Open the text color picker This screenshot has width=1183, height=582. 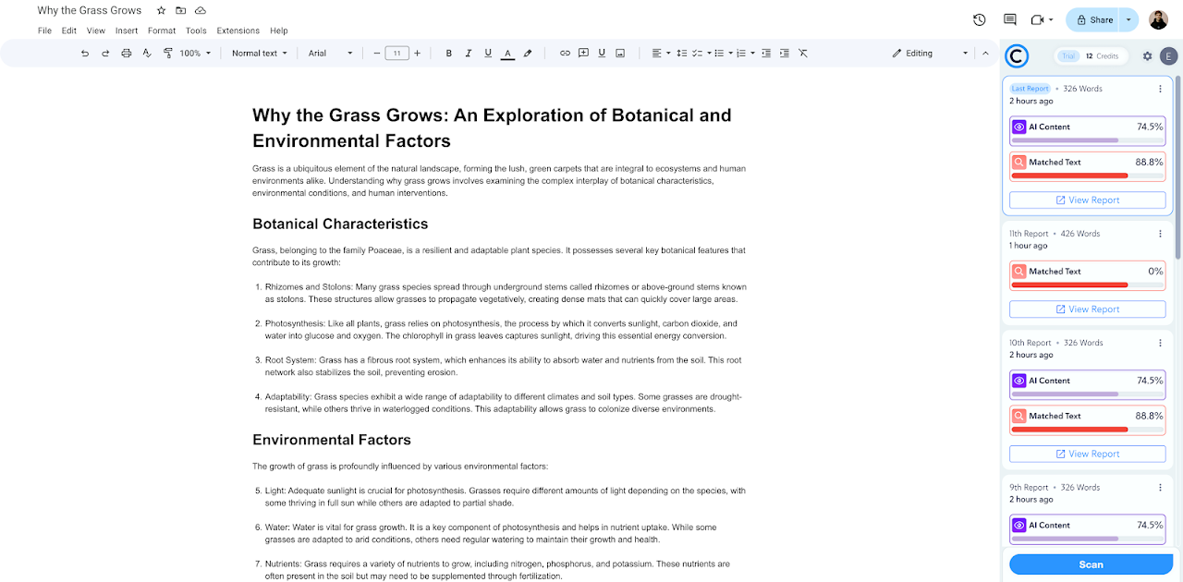[507, 54]
